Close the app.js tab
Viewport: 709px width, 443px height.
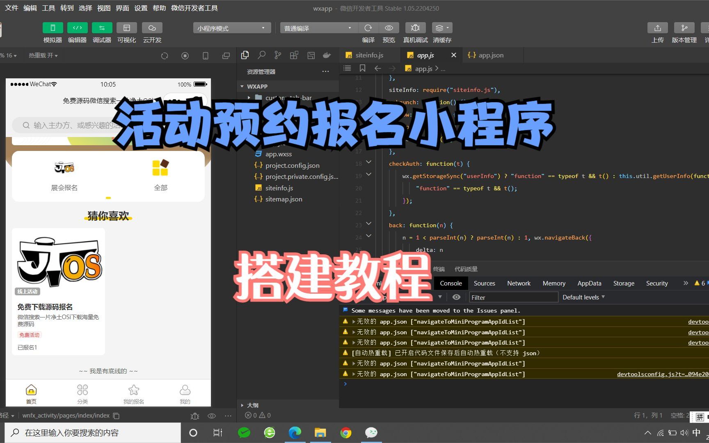click(x=454, y=55)
